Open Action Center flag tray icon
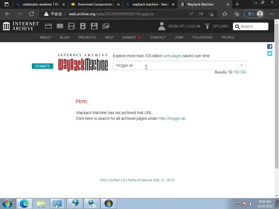279x209 pixels. pyautogui.click(x=245, y=204)
